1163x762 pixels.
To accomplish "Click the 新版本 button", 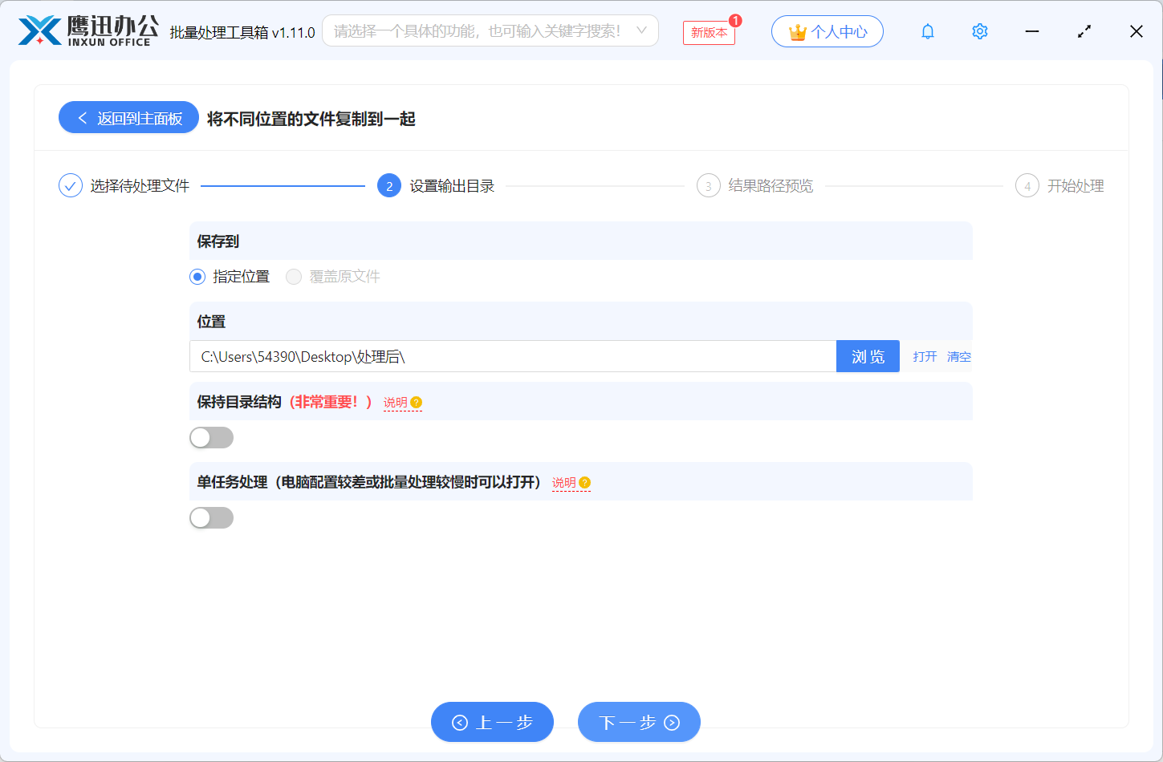I will click(709, 32).
